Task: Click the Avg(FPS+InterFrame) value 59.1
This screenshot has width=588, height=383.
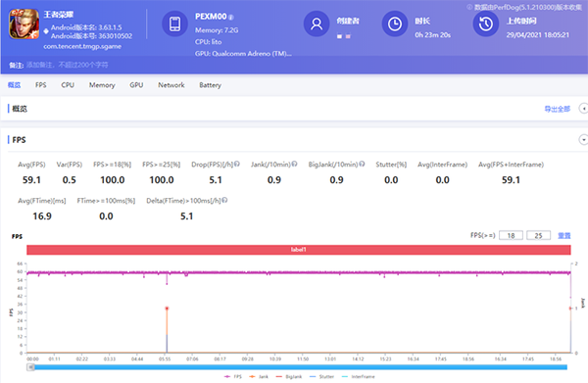Action: coord(511,180)
